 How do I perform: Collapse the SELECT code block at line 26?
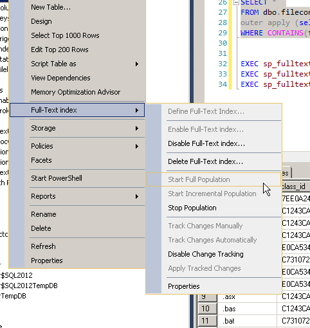236,3
